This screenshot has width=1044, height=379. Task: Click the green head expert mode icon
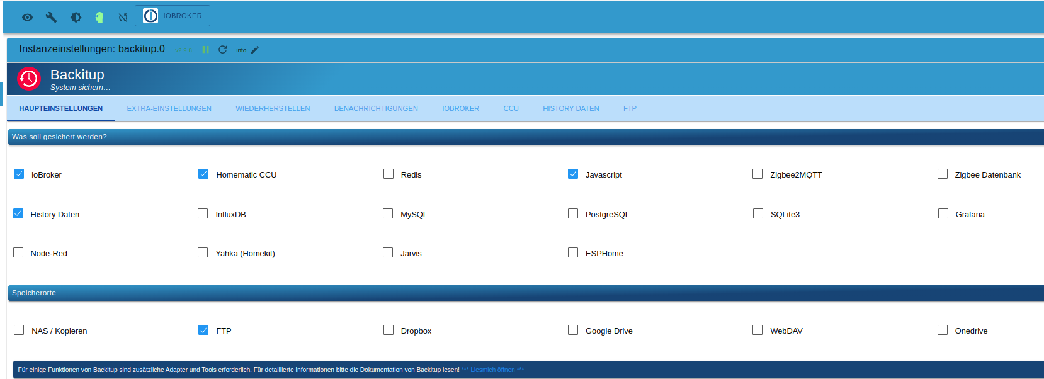point(99,18)
